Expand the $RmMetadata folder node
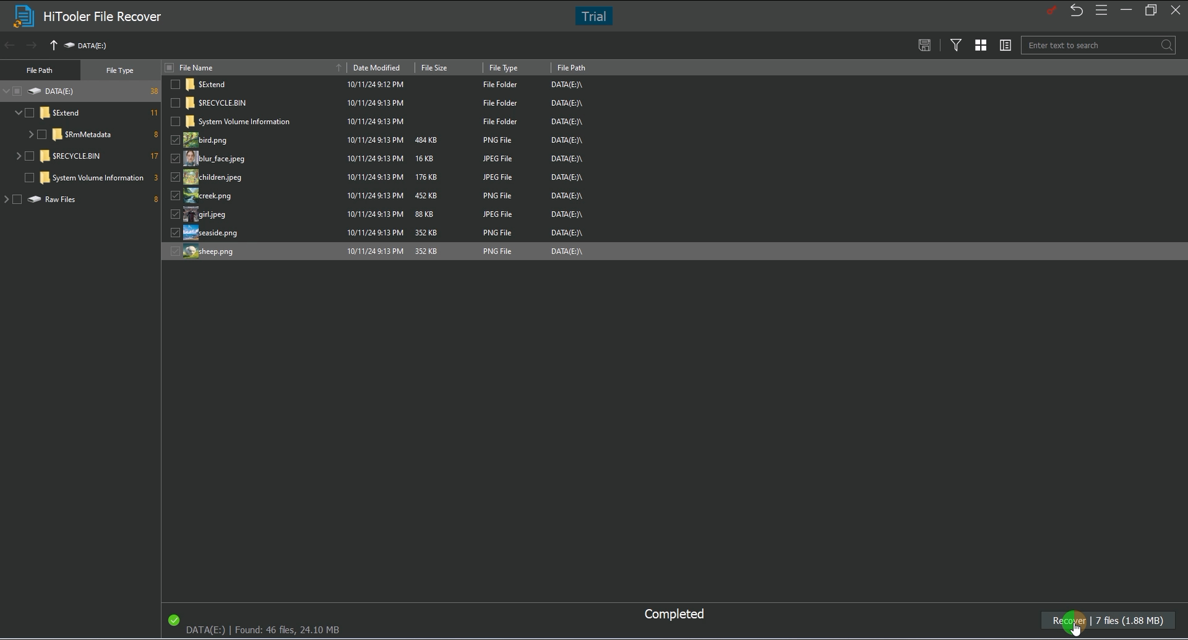This screenshot has width=1188, height=640. point(30,134)
